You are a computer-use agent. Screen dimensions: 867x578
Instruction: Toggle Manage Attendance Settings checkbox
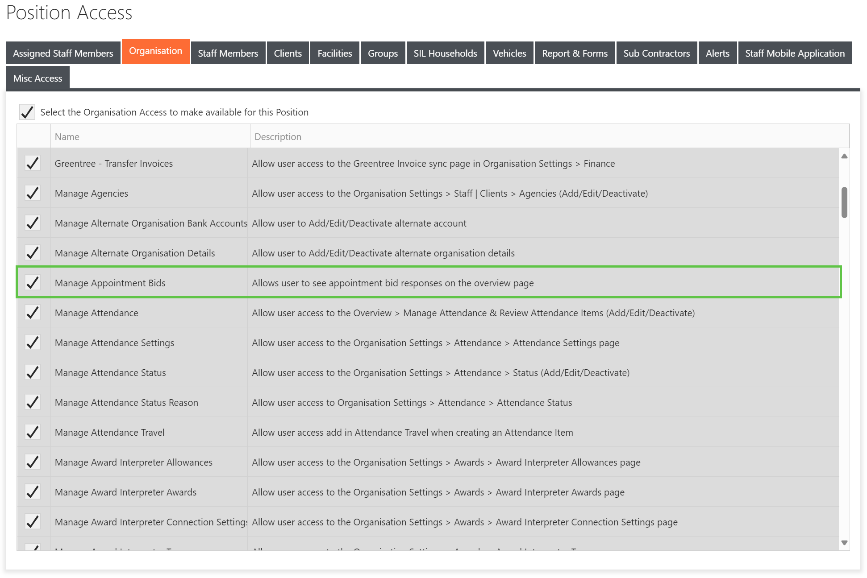pyautogui.click(x=33, y=343)
